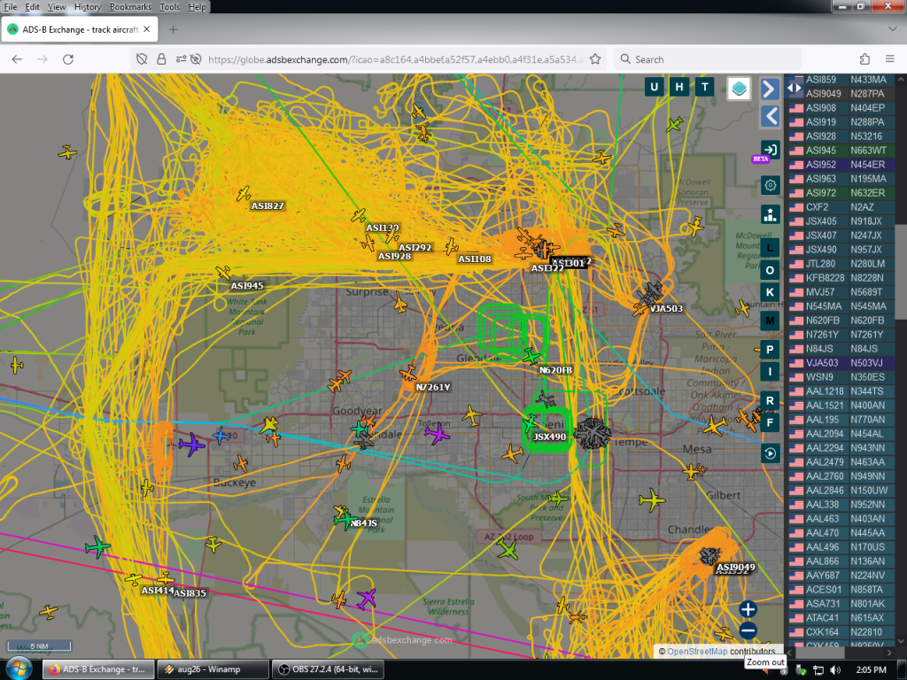Click the login arrow BETA icon
This screenshot has height=680, width=907.
[x=770, y=150]
